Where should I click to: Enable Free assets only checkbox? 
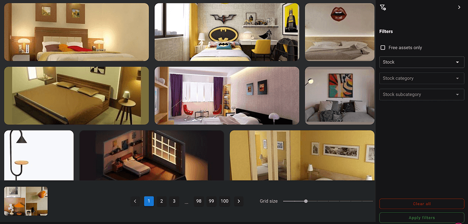[x=383, y=48]
